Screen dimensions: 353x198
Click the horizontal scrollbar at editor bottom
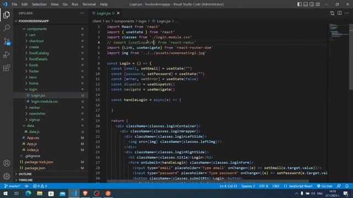(207, 181)
